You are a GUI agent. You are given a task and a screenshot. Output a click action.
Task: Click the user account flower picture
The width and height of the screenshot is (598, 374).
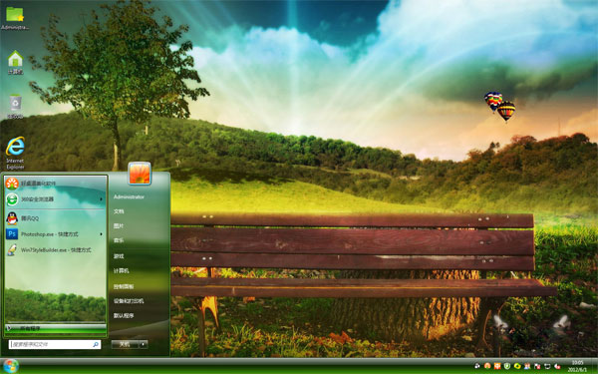tap(140, 173)
